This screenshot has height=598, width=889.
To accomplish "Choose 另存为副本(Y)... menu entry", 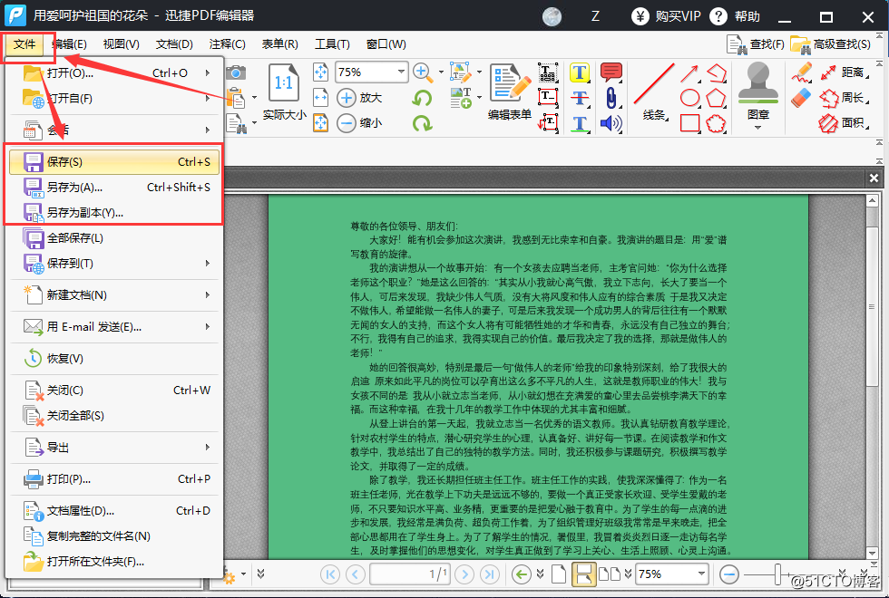I will click(x=114, y=212).
